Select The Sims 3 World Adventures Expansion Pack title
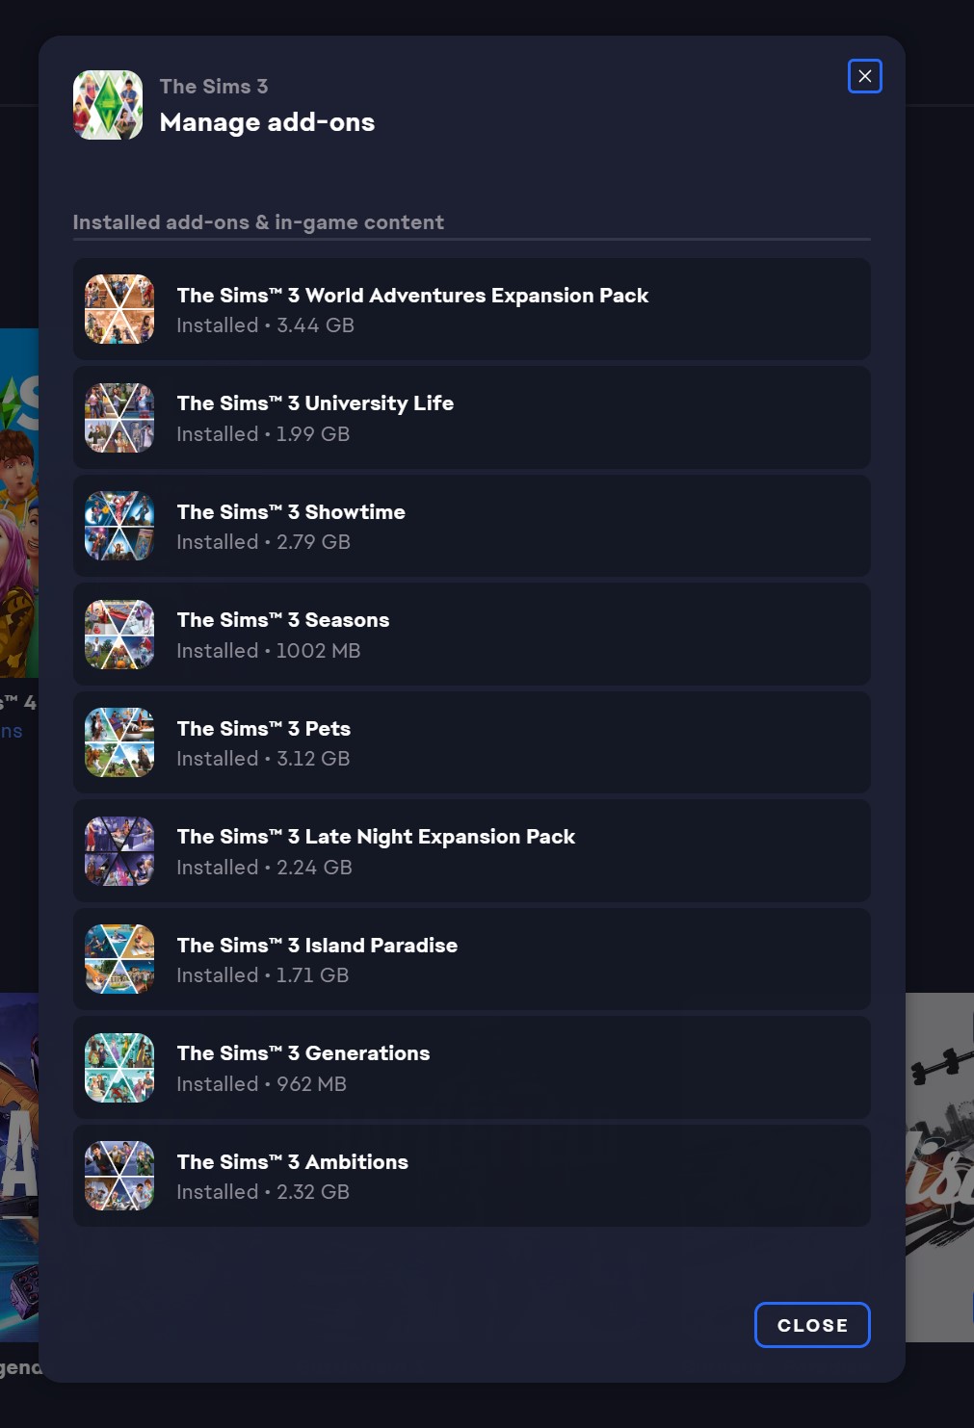 (x=412, y=296)
